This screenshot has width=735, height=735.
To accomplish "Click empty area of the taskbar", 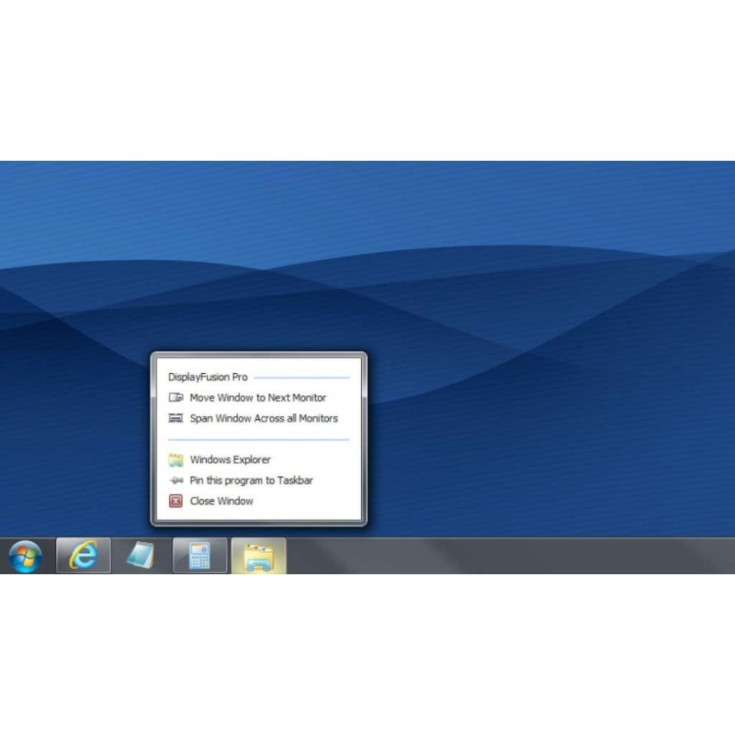I will pyautogui.click(x=505, y=556).
